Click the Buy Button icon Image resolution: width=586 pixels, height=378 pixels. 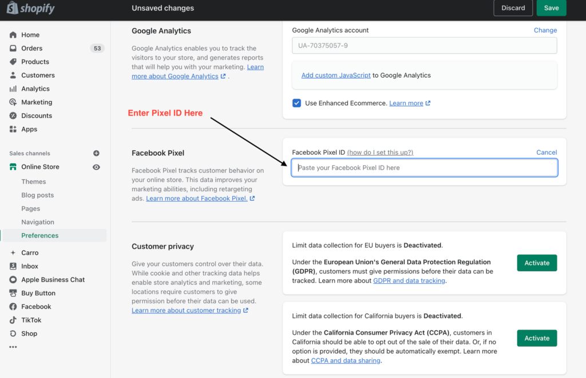point(13,293)
